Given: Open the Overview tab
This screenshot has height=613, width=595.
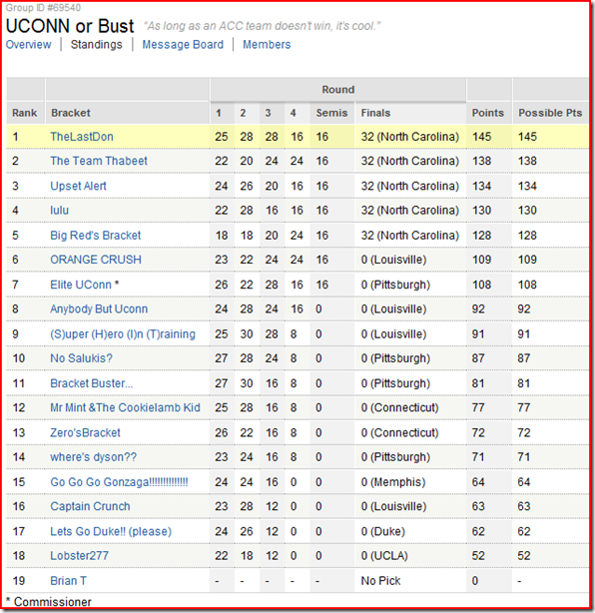Looking at the screenshot, I should tap(28, 45).
